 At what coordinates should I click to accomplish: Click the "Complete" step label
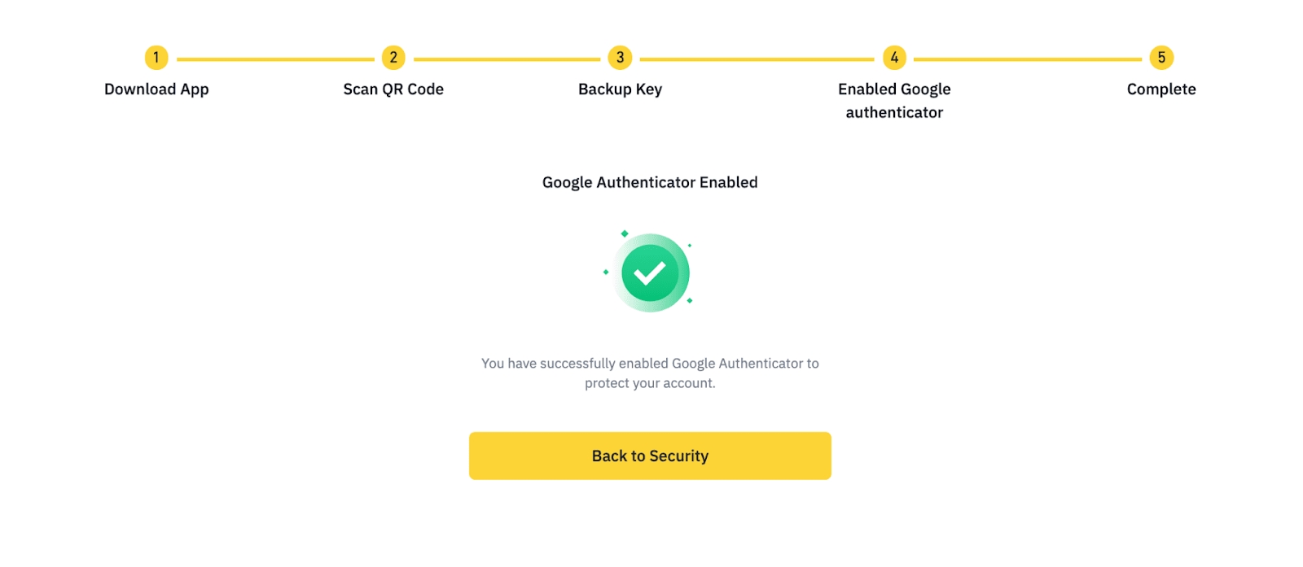point(1161,89)
